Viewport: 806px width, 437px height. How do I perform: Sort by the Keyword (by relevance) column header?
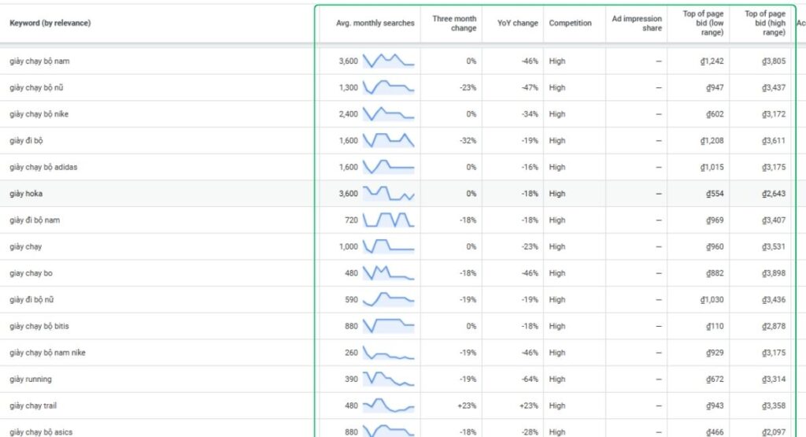(x=50, y=24)
